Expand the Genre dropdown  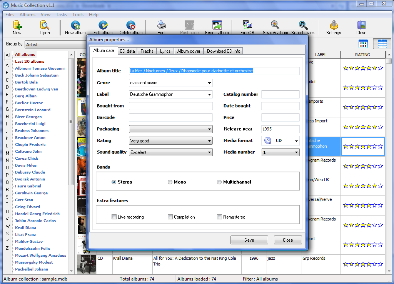pyautogui.click(x=209, y=83)
